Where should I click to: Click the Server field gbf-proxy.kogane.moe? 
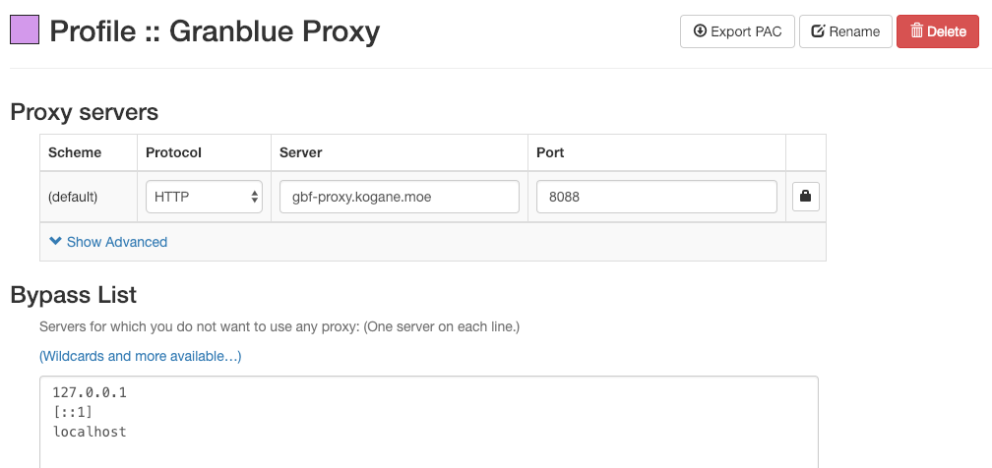[400, 197]
